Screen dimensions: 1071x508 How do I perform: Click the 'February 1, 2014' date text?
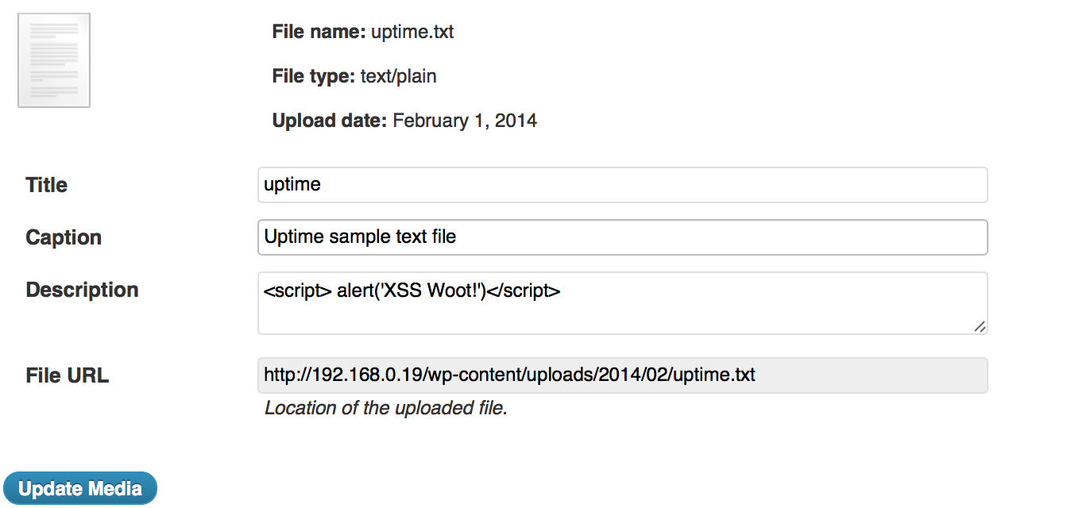click(x=465, y=121)
